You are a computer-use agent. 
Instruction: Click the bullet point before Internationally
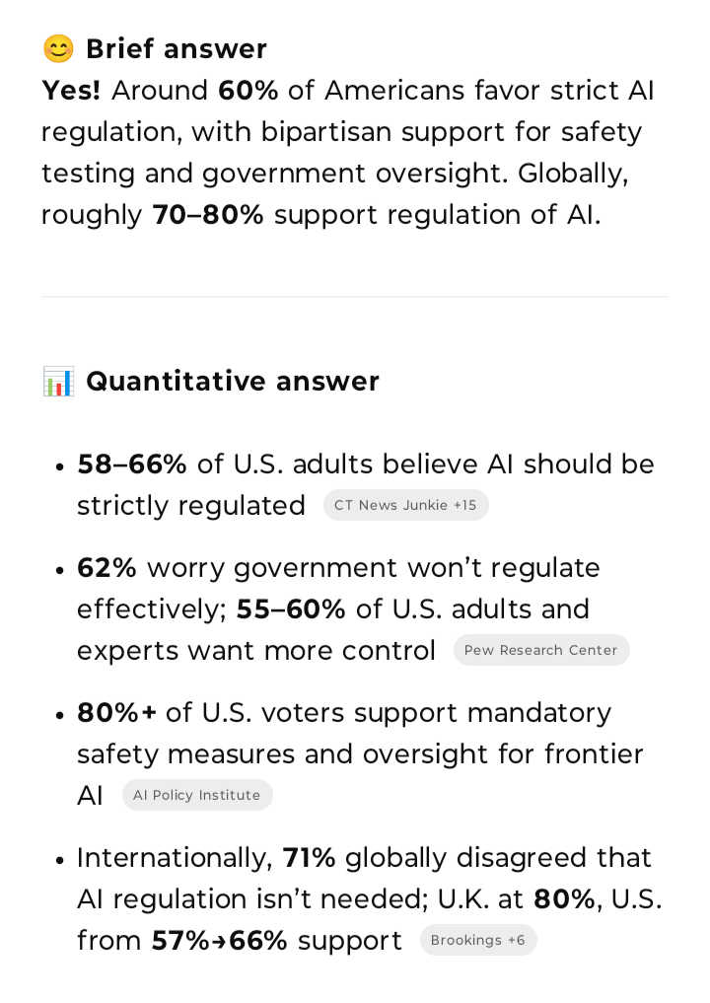60,860
